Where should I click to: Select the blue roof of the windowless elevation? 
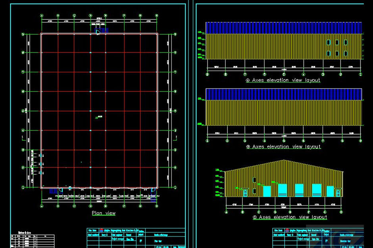tap(283, 94)
